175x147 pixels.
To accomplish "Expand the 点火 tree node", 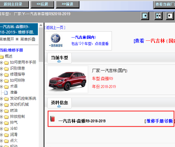I will (x=1, y=141).
